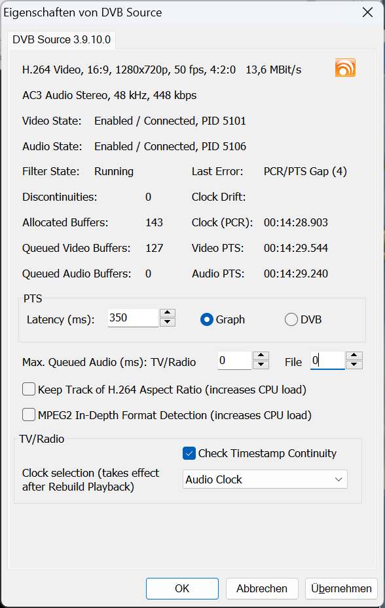
Task: Enable Keep Track of H.264 Aspect Ratio
Action: [29, 390]
